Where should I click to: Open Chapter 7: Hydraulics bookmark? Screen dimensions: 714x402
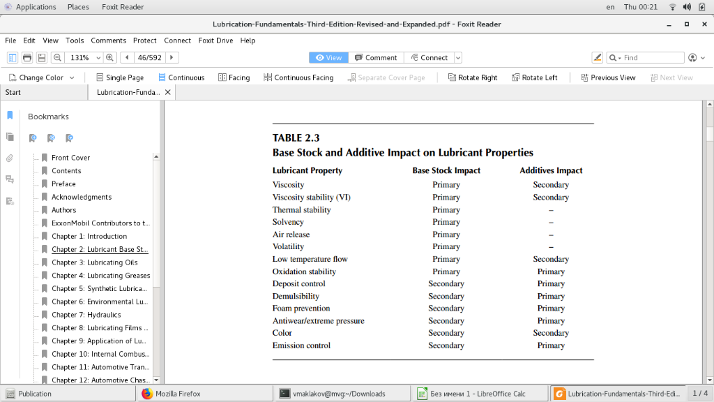pos(86,315)
